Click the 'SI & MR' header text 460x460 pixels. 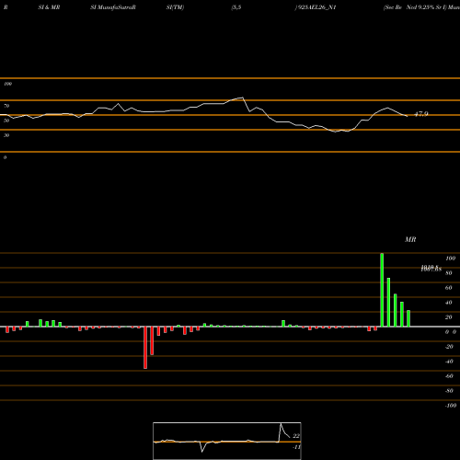tap(49, 7)
